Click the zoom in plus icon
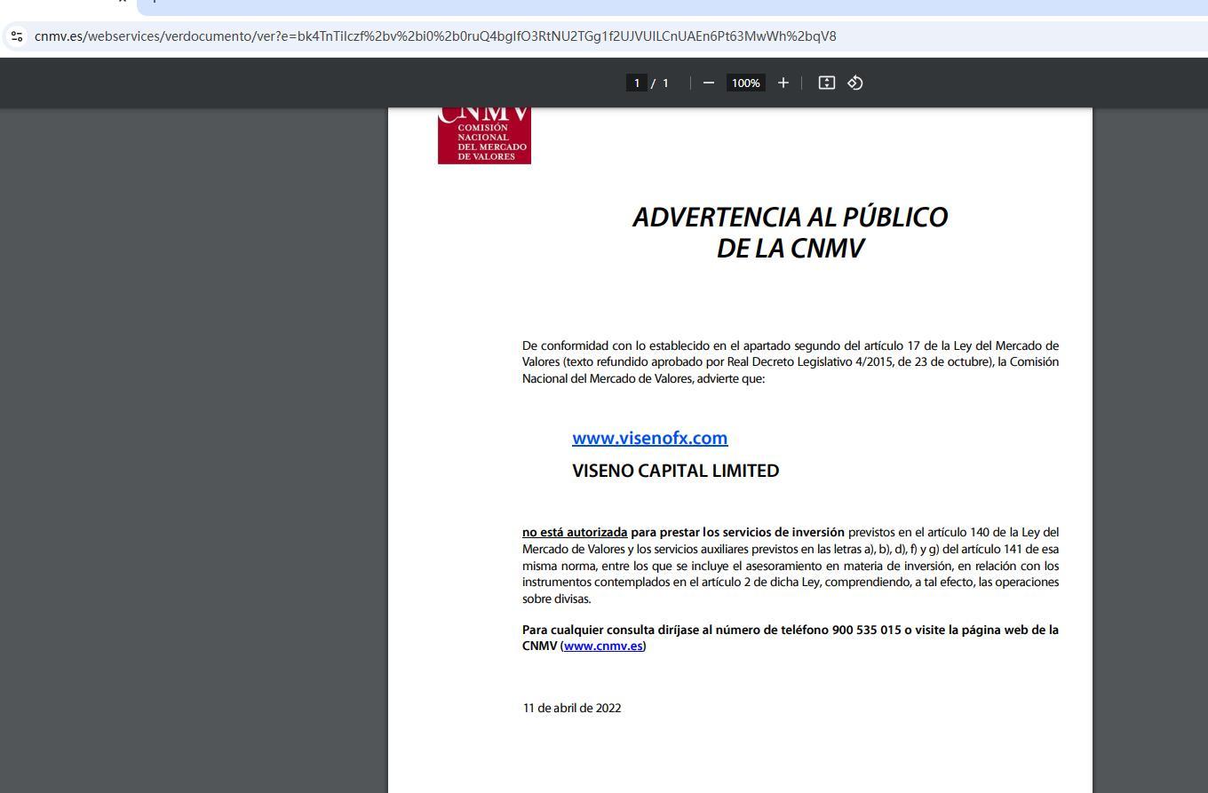Viewport: 1208px width, 793px height. tap(783, 83)
